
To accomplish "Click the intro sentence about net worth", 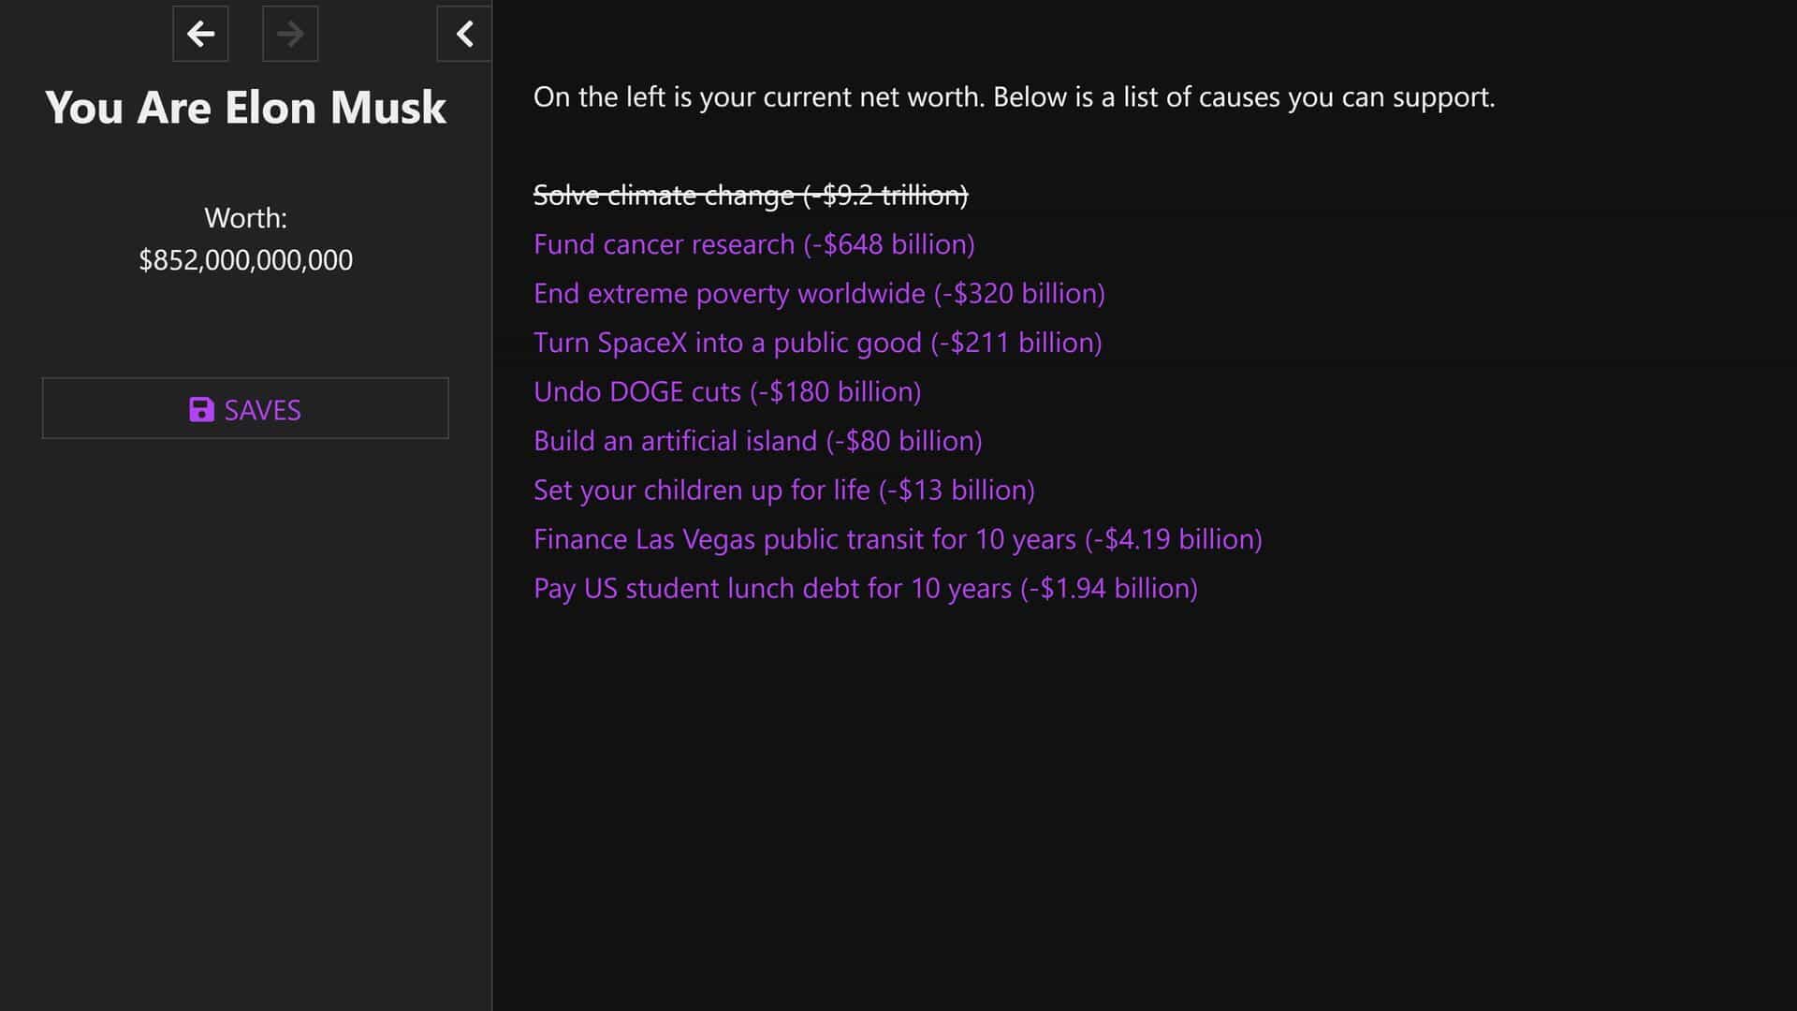I will (1015, 97).
